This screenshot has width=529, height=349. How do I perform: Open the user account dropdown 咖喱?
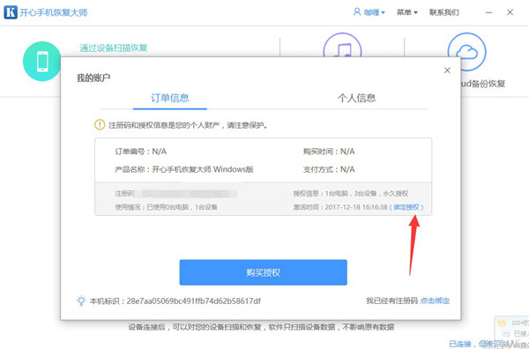coord(369,12)
